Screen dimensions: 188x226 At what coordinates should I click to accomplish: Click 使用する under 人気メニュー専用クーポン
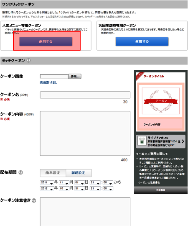coord(46,41)
